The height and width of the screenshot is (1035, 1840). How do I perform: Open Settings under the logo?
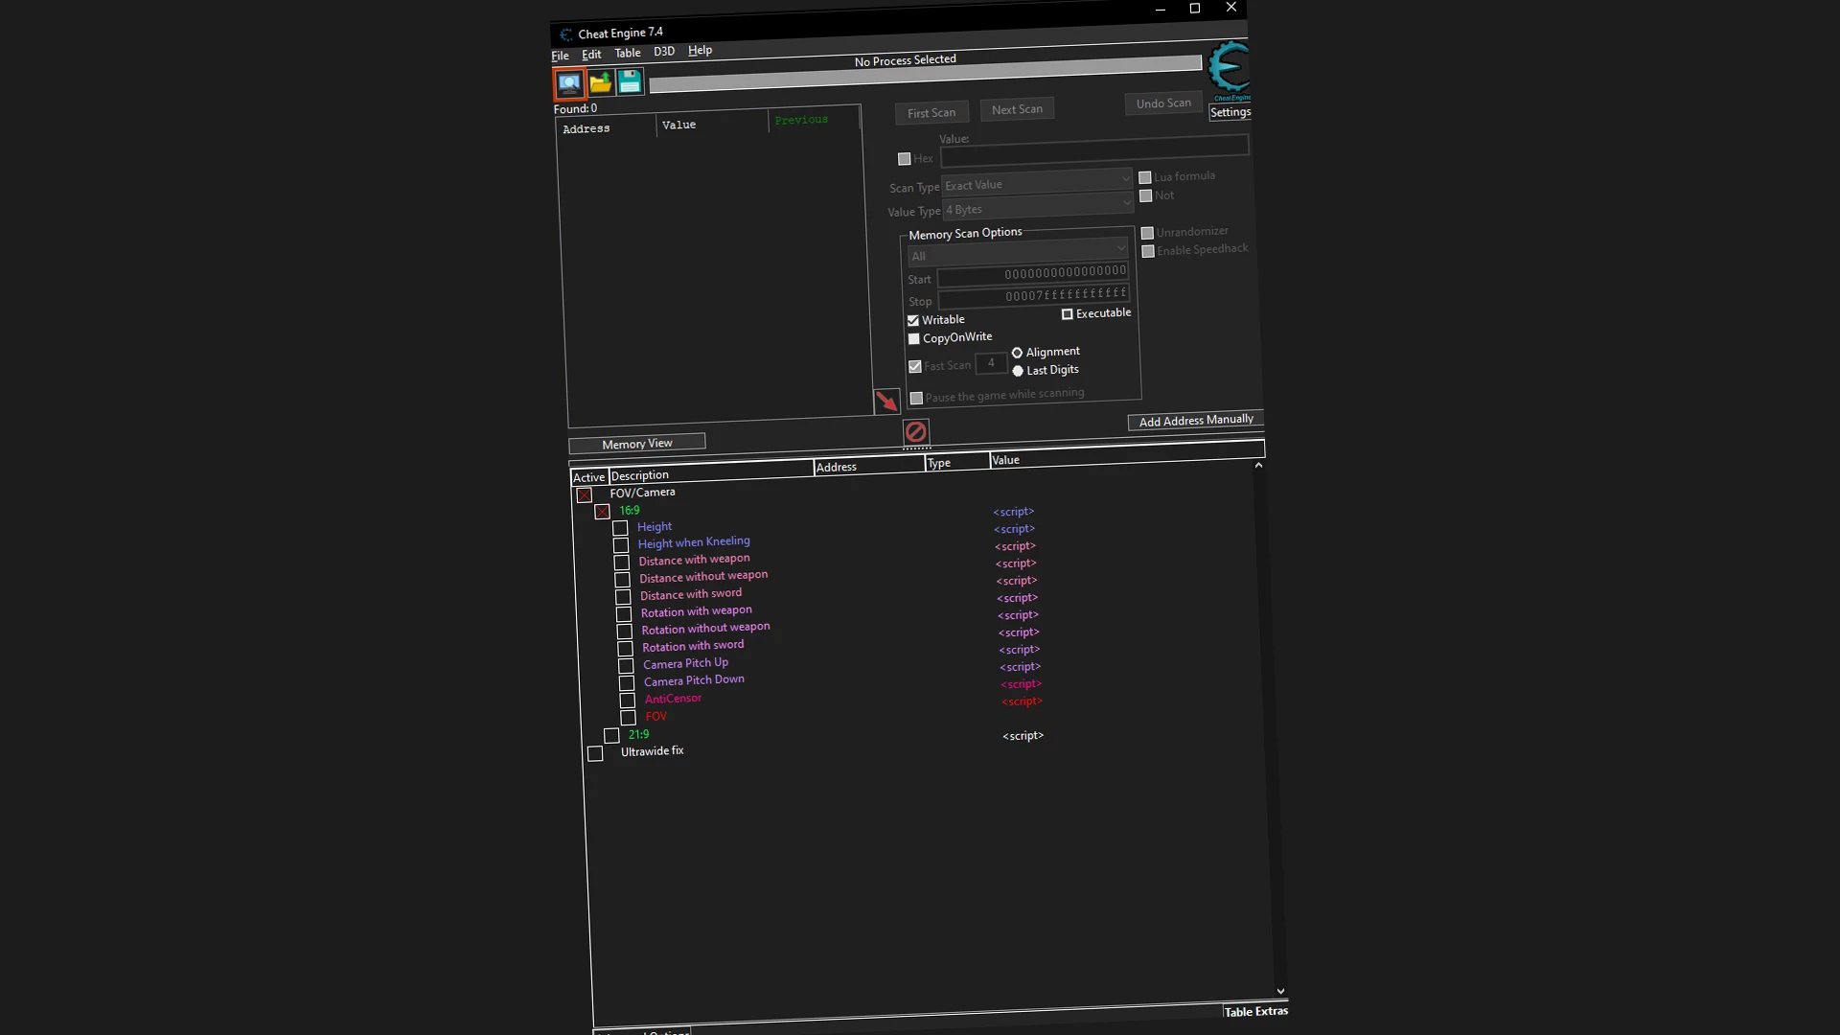coord(1230,112)
